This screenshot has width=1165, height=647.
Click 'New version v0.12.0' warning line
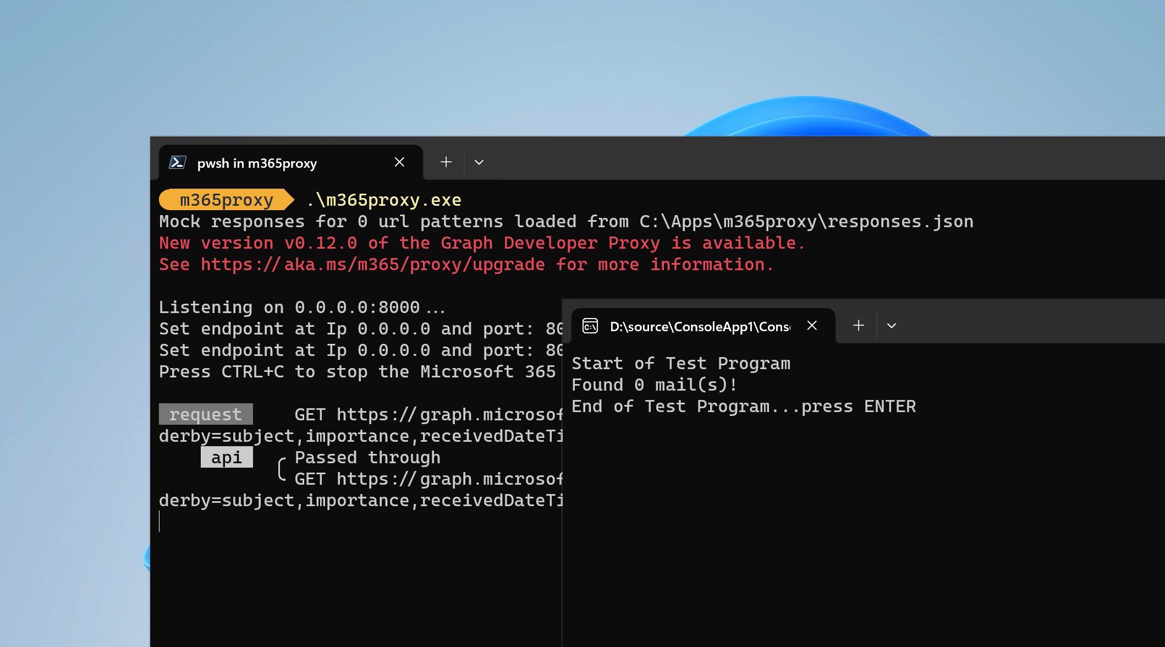pyautogui.click(x=482, y=243)
